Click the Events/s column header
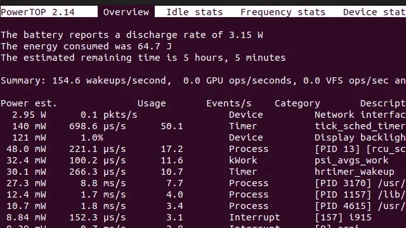The image size is (406, 228). 229,103
